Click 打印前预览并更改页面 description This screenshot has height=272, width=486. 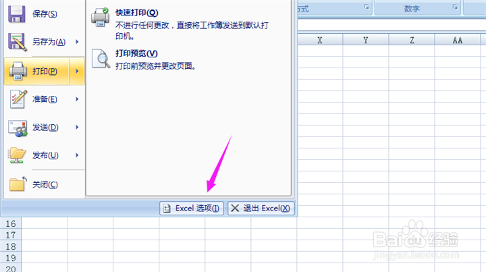point(156,66)
